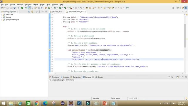
Task: Switch to the Declaration tab
Action: tap(76, 77)
